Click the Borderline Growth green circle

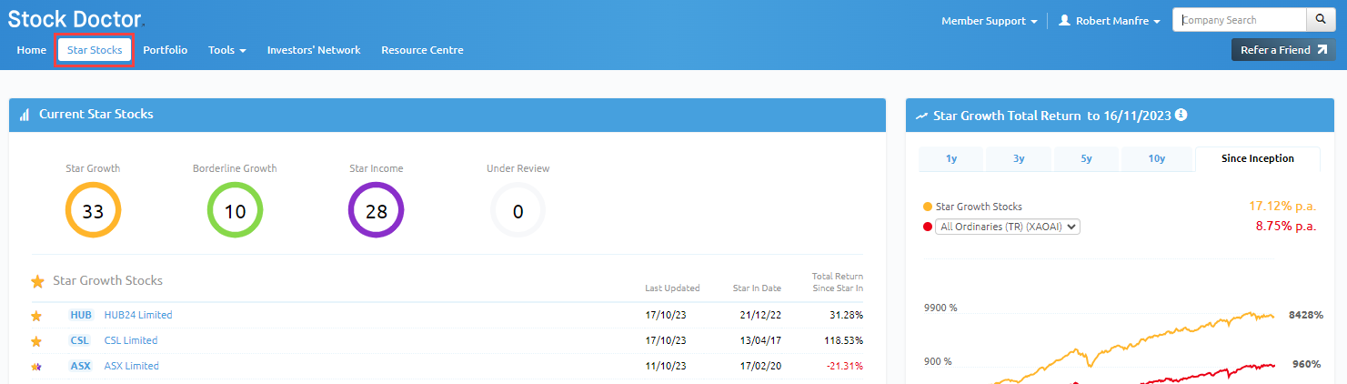pos(235,211)
